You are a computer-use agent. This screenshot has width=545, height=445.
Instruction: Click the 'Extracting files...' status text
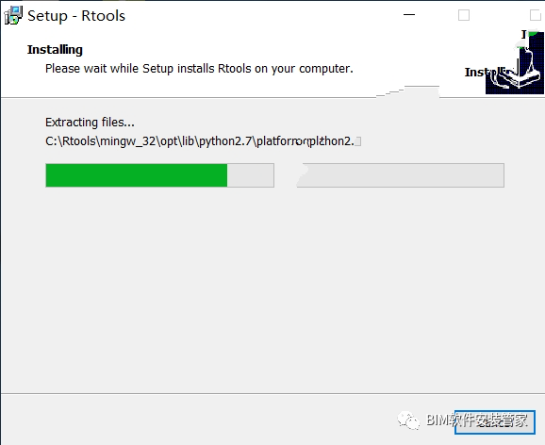click(90, 123)
